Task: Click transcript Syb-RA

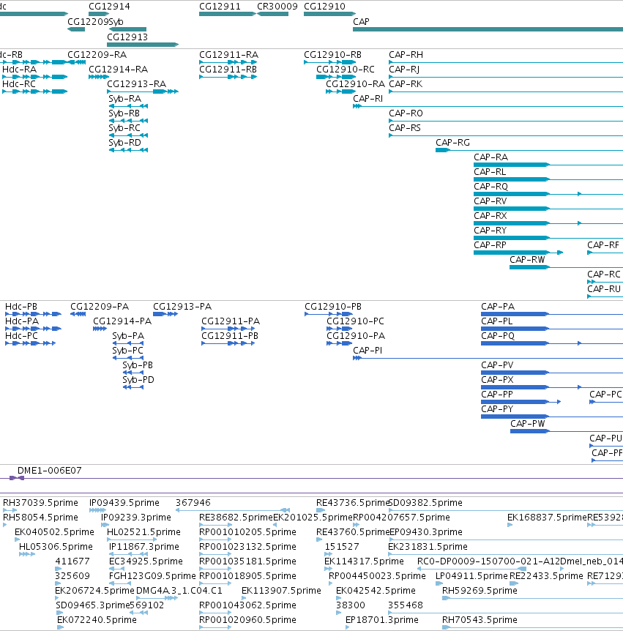Action: coord(128,106)
